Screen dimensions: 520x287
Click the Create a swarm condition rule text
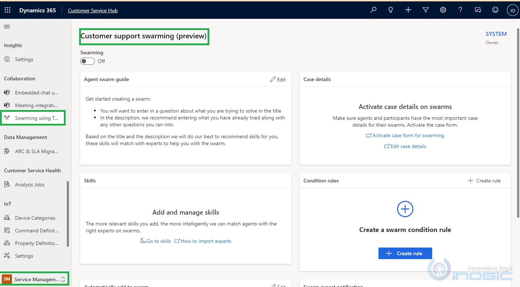[405, 230]
